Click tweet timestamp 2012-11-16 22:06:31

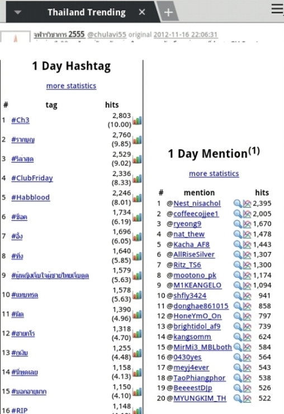tap(186, 35)
